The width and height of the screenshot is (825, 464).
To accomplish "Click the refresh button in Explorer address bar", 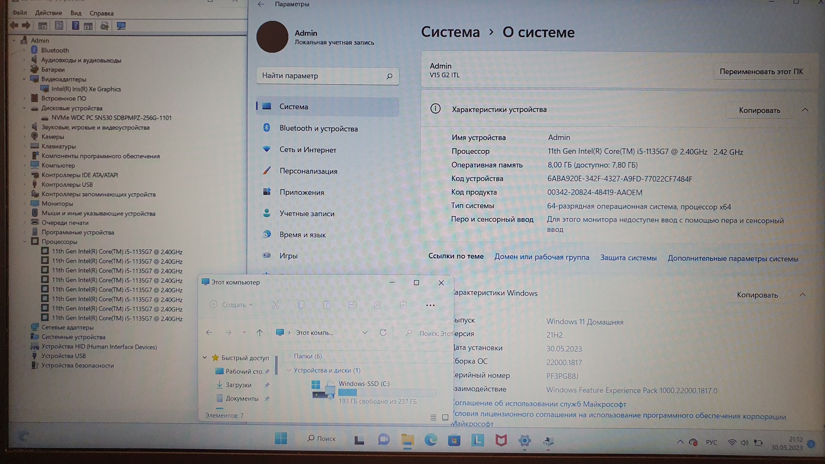I will tap(383, 333).
